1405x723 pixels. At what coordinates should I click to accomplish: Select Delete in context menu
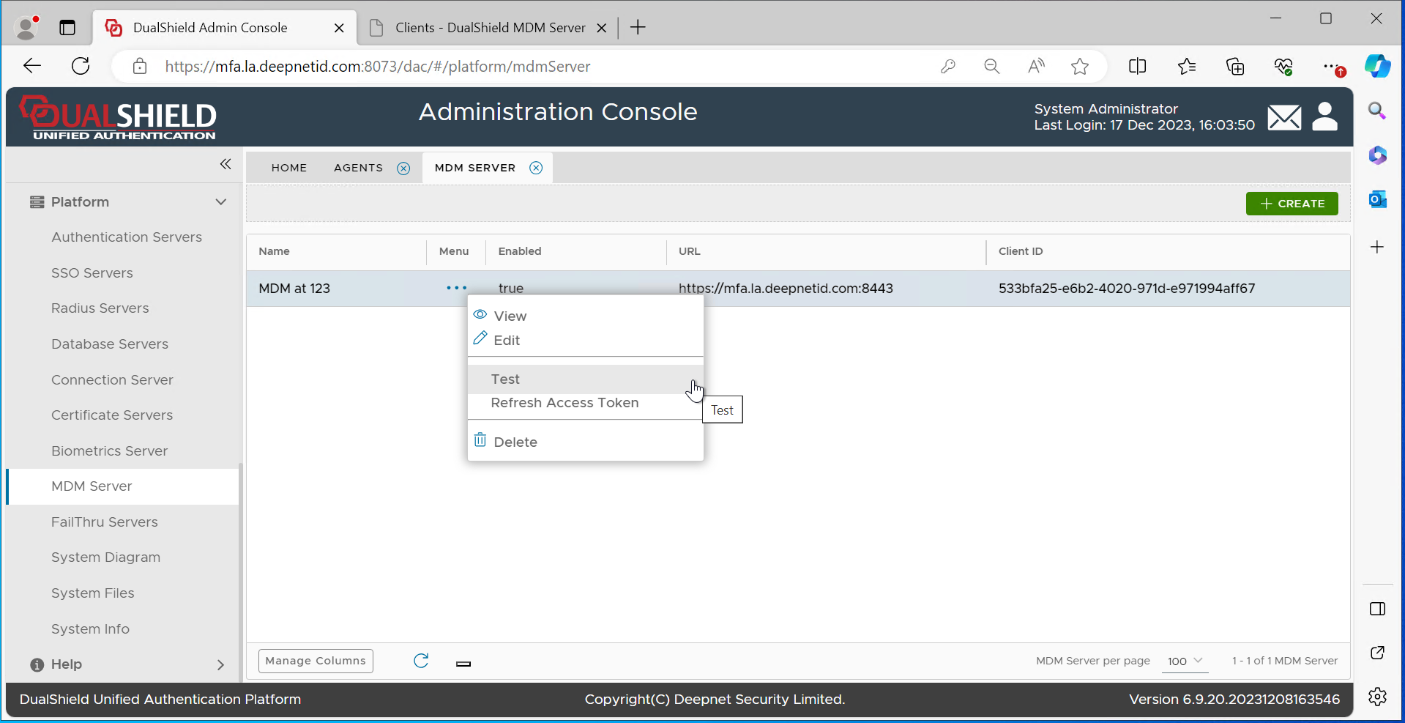click(x=515, y=442)
